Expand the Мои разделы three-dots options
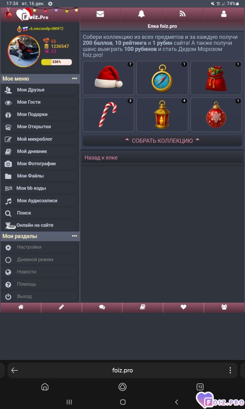 [75, 236]
